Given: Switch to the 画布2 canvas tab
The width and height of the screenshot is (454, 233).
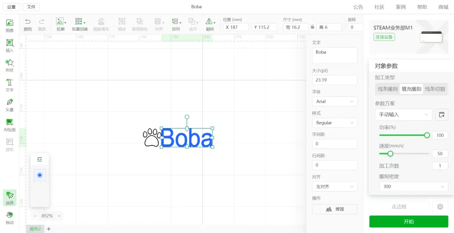Looking at the screenshot, I should pyautogui.click(x=35, y=229).
